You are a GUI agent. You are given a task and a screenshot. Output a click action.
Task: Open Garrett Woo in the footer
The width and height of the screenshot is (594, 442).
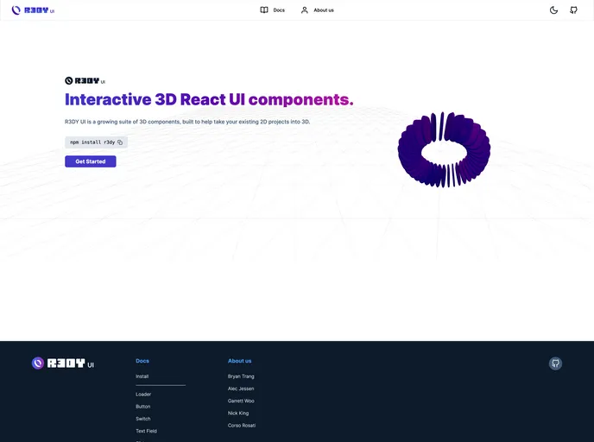point(241,401)
